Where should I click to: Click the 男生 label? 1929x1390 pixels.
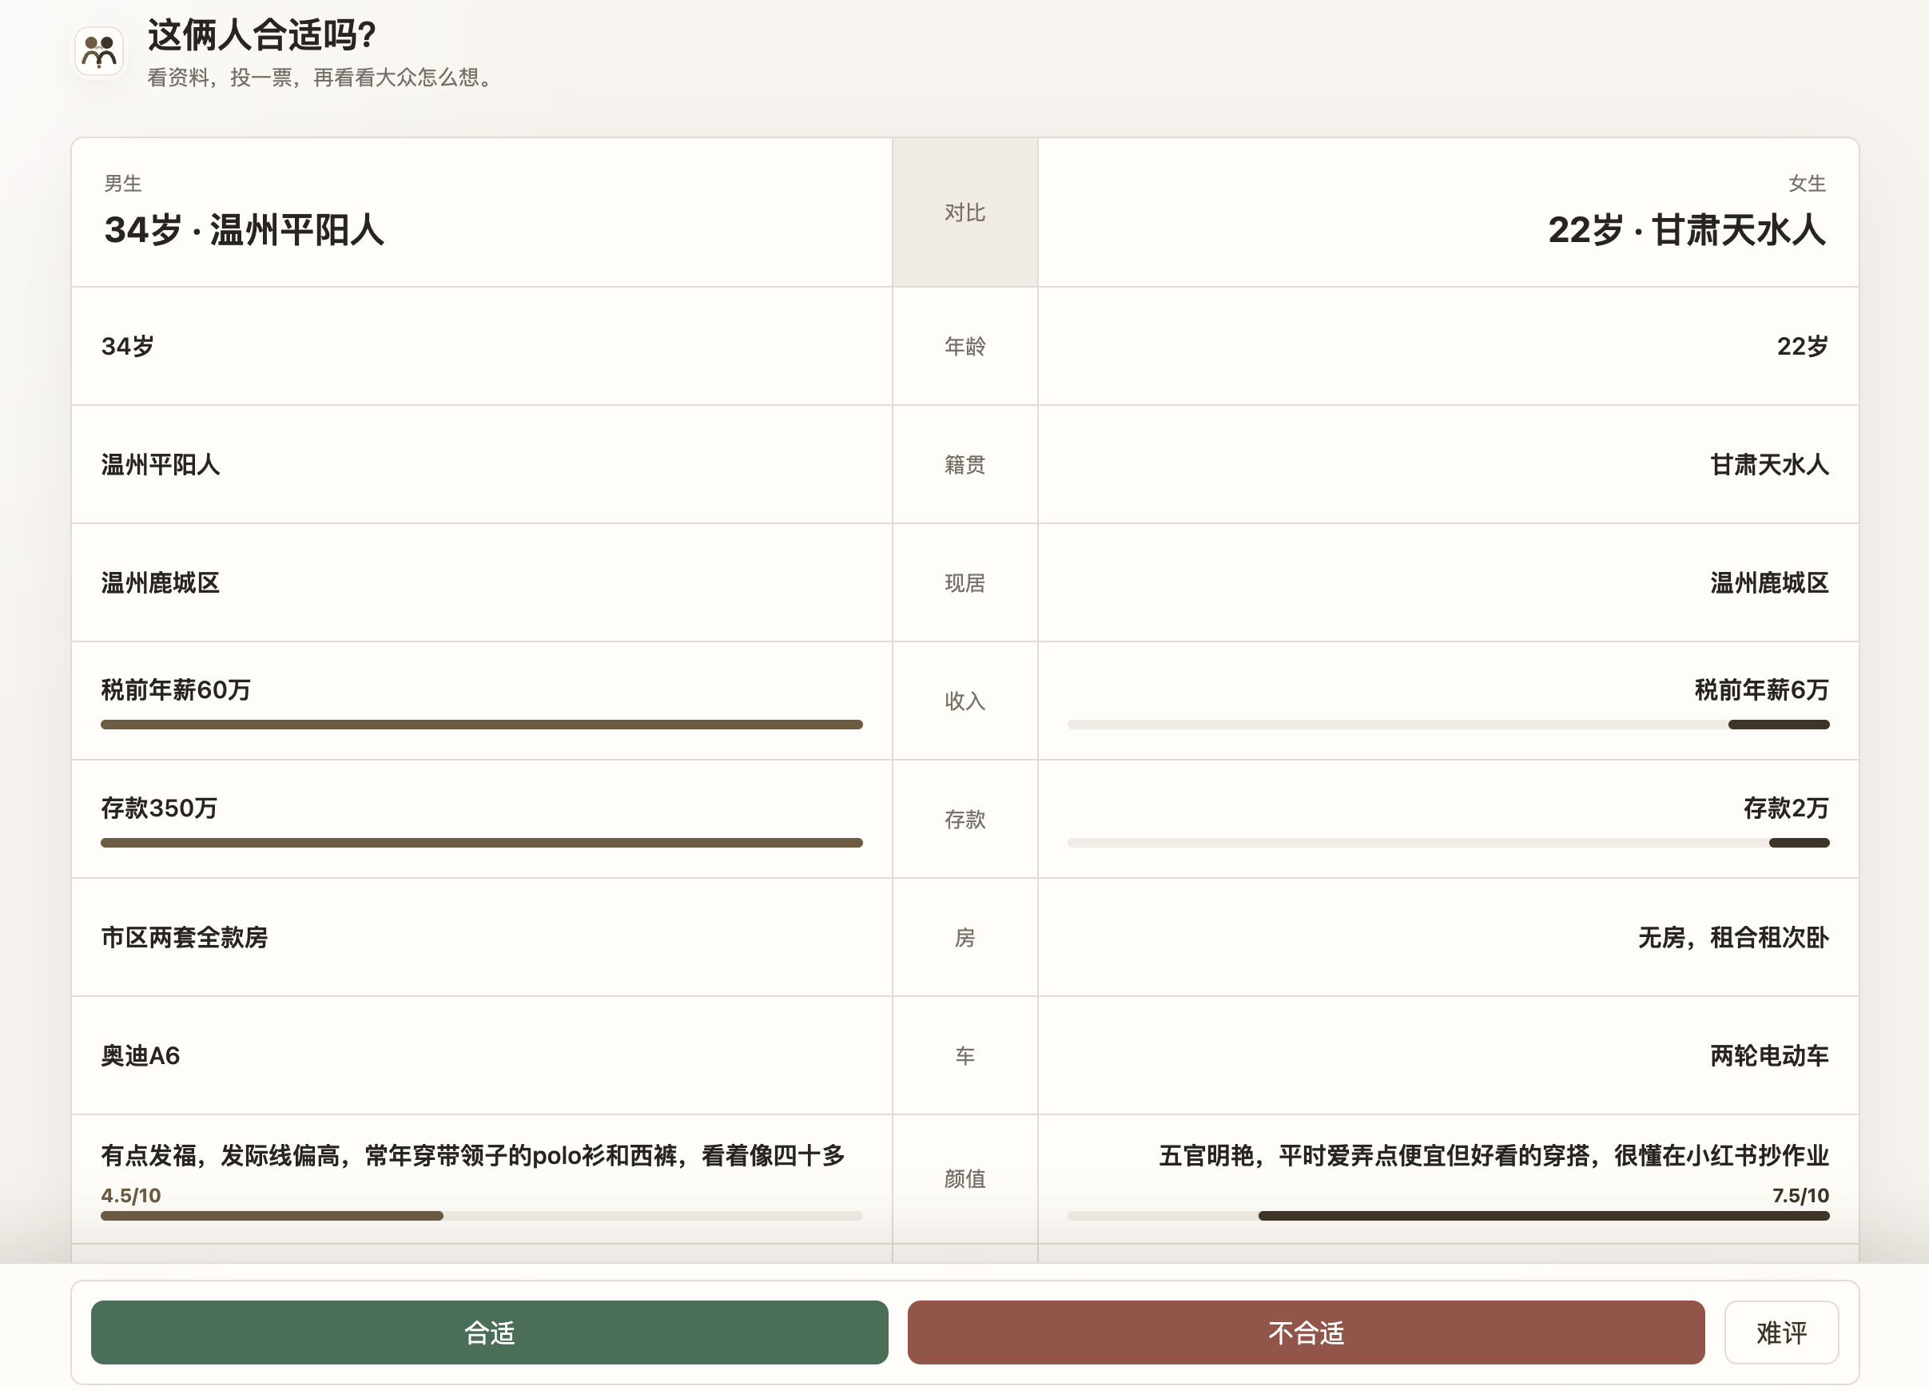point(122,183)
